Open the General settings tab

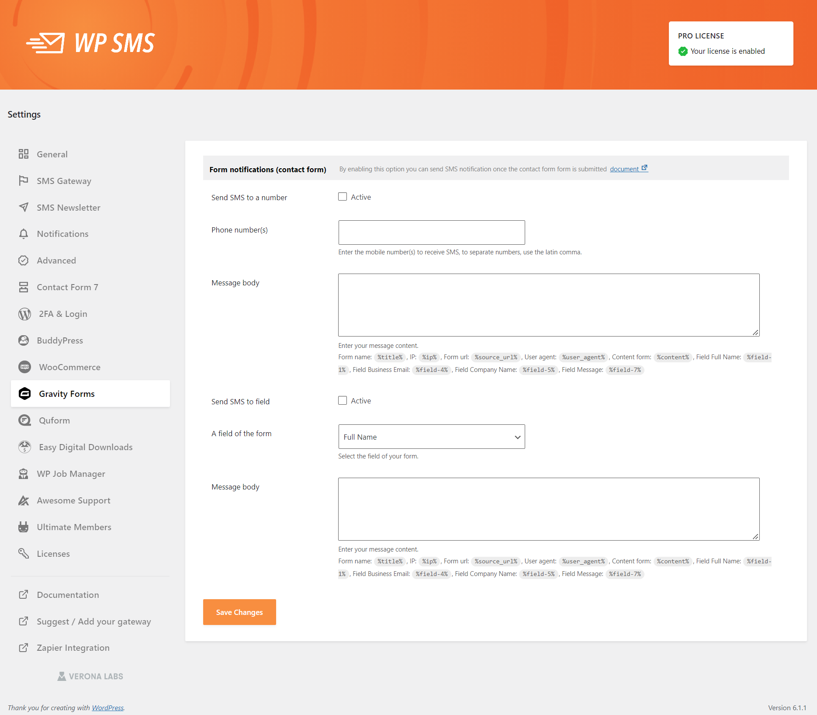[x=90, y=154]
